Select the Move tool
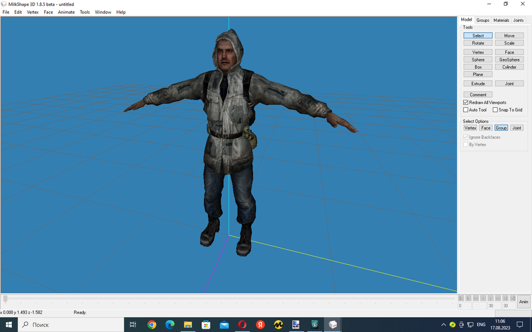Viewport: 532px width, 332px height. tap(509, 35)
